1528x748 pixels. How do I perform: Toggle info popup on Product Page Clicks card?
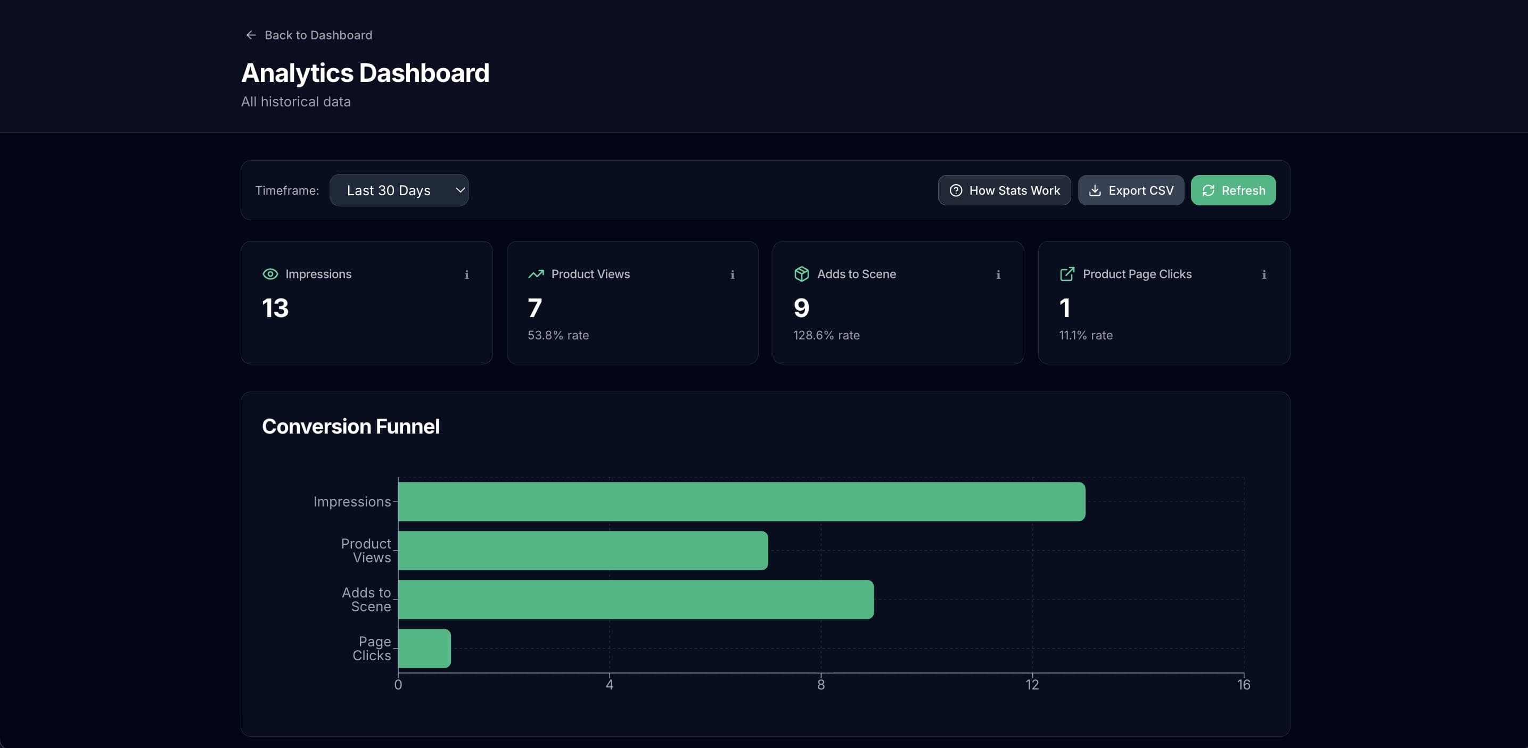(x=1263, y=275)
